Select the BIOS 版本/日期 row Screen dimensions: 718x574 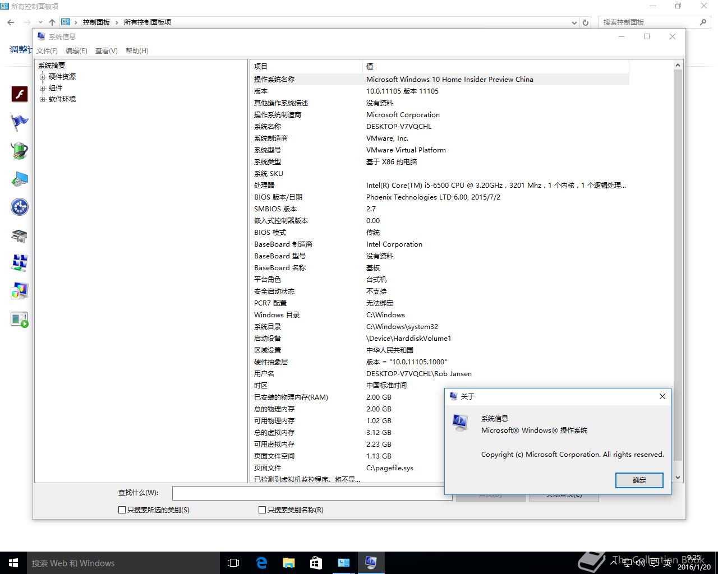point(440,197)
